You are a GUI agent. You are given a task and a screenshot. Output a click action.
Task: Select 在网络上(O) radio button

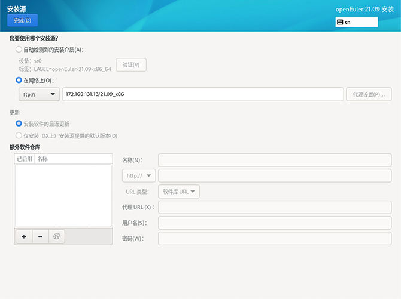click(x=19, y=80)
